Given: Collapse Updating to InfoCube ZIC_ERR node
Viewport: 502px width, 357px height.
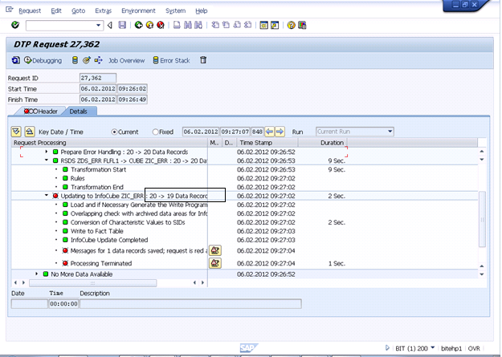Looking at the screenshot, I should (47, 196).
